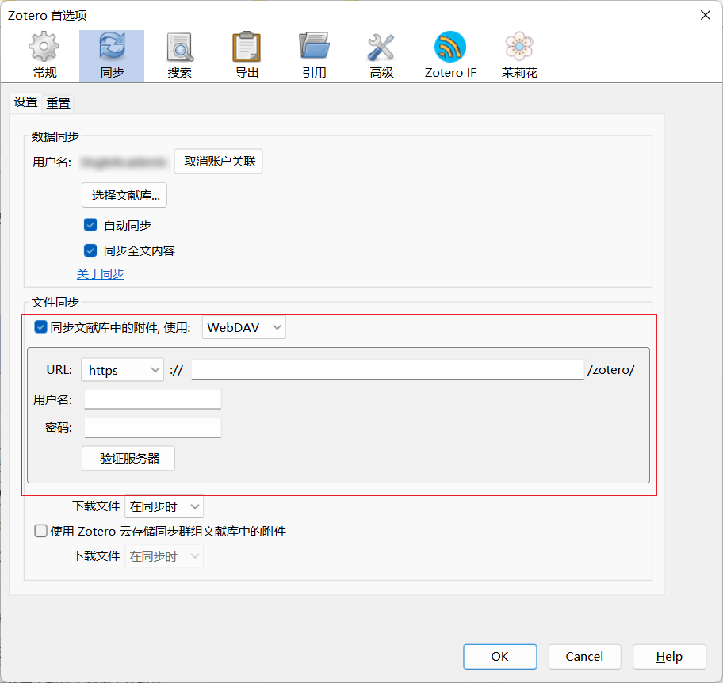Open the WebDAV storage method dropdown

[x=244, y=328]
